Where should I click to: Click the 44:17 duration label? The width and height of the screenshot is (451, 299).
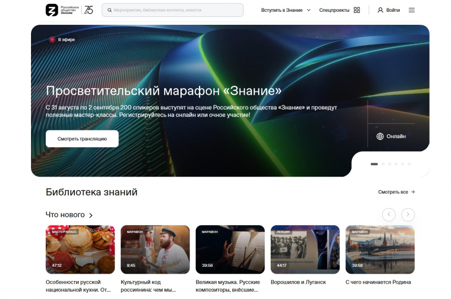tap(281, 265)
